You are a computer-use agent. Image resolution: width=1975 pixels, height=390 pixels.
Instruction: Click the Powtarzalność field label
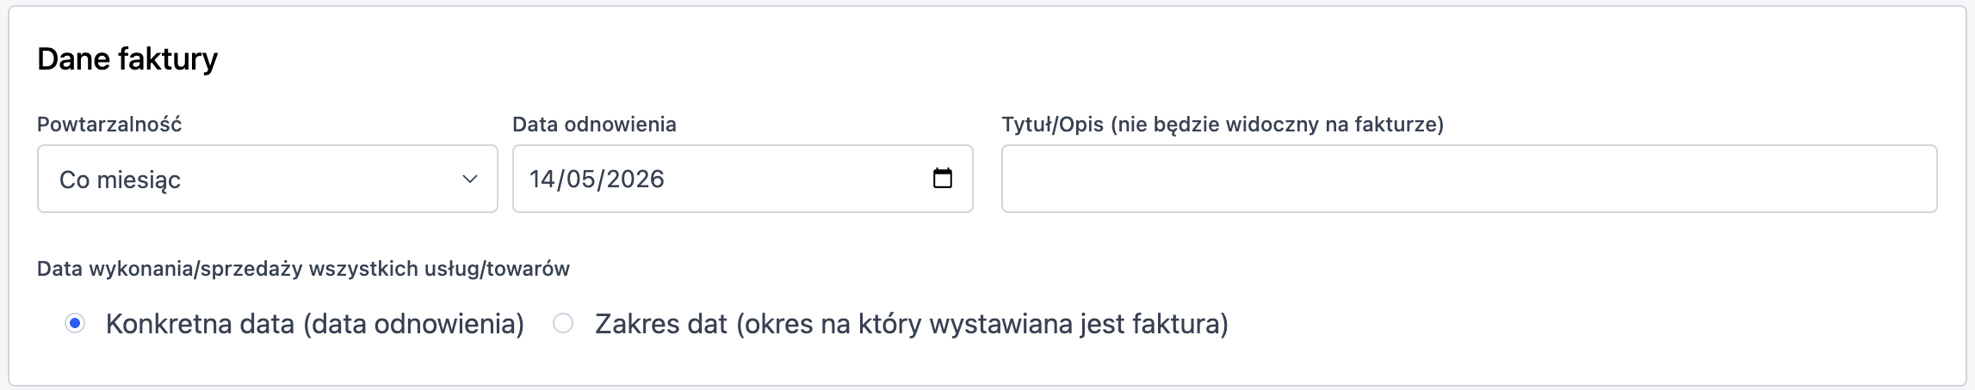coord(109,125)
